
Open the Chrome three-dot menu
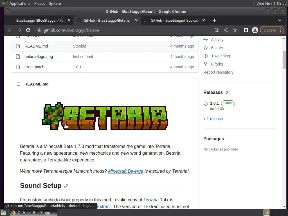click(x=280, y=30)
